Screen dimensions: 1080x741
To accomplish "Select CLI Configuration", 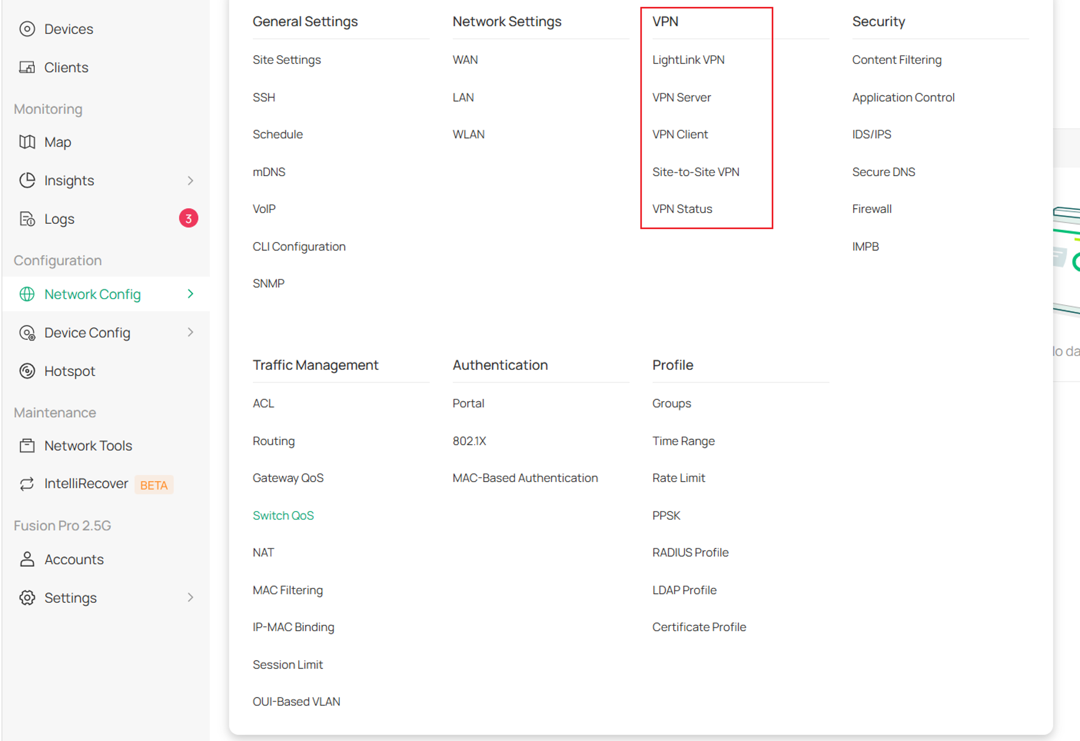I will (299, 247).
